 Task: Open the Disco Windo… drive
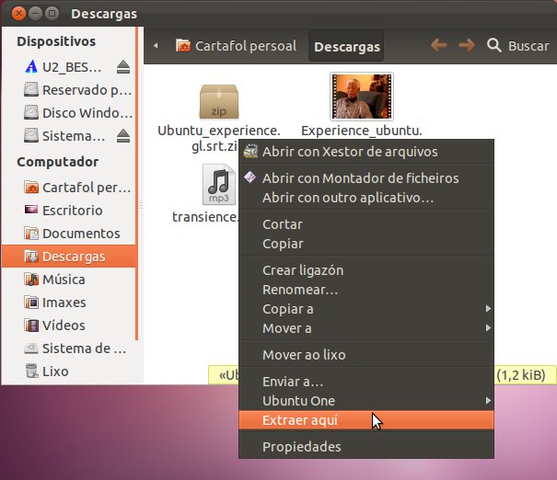coord(68,113)
